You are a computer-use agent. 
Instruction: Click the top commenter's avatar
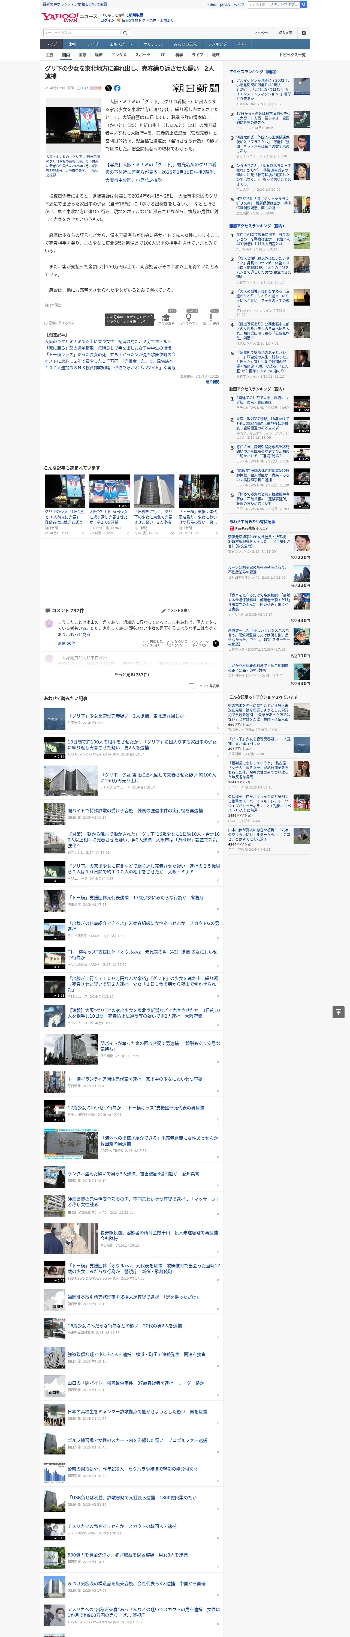(49, 624)
